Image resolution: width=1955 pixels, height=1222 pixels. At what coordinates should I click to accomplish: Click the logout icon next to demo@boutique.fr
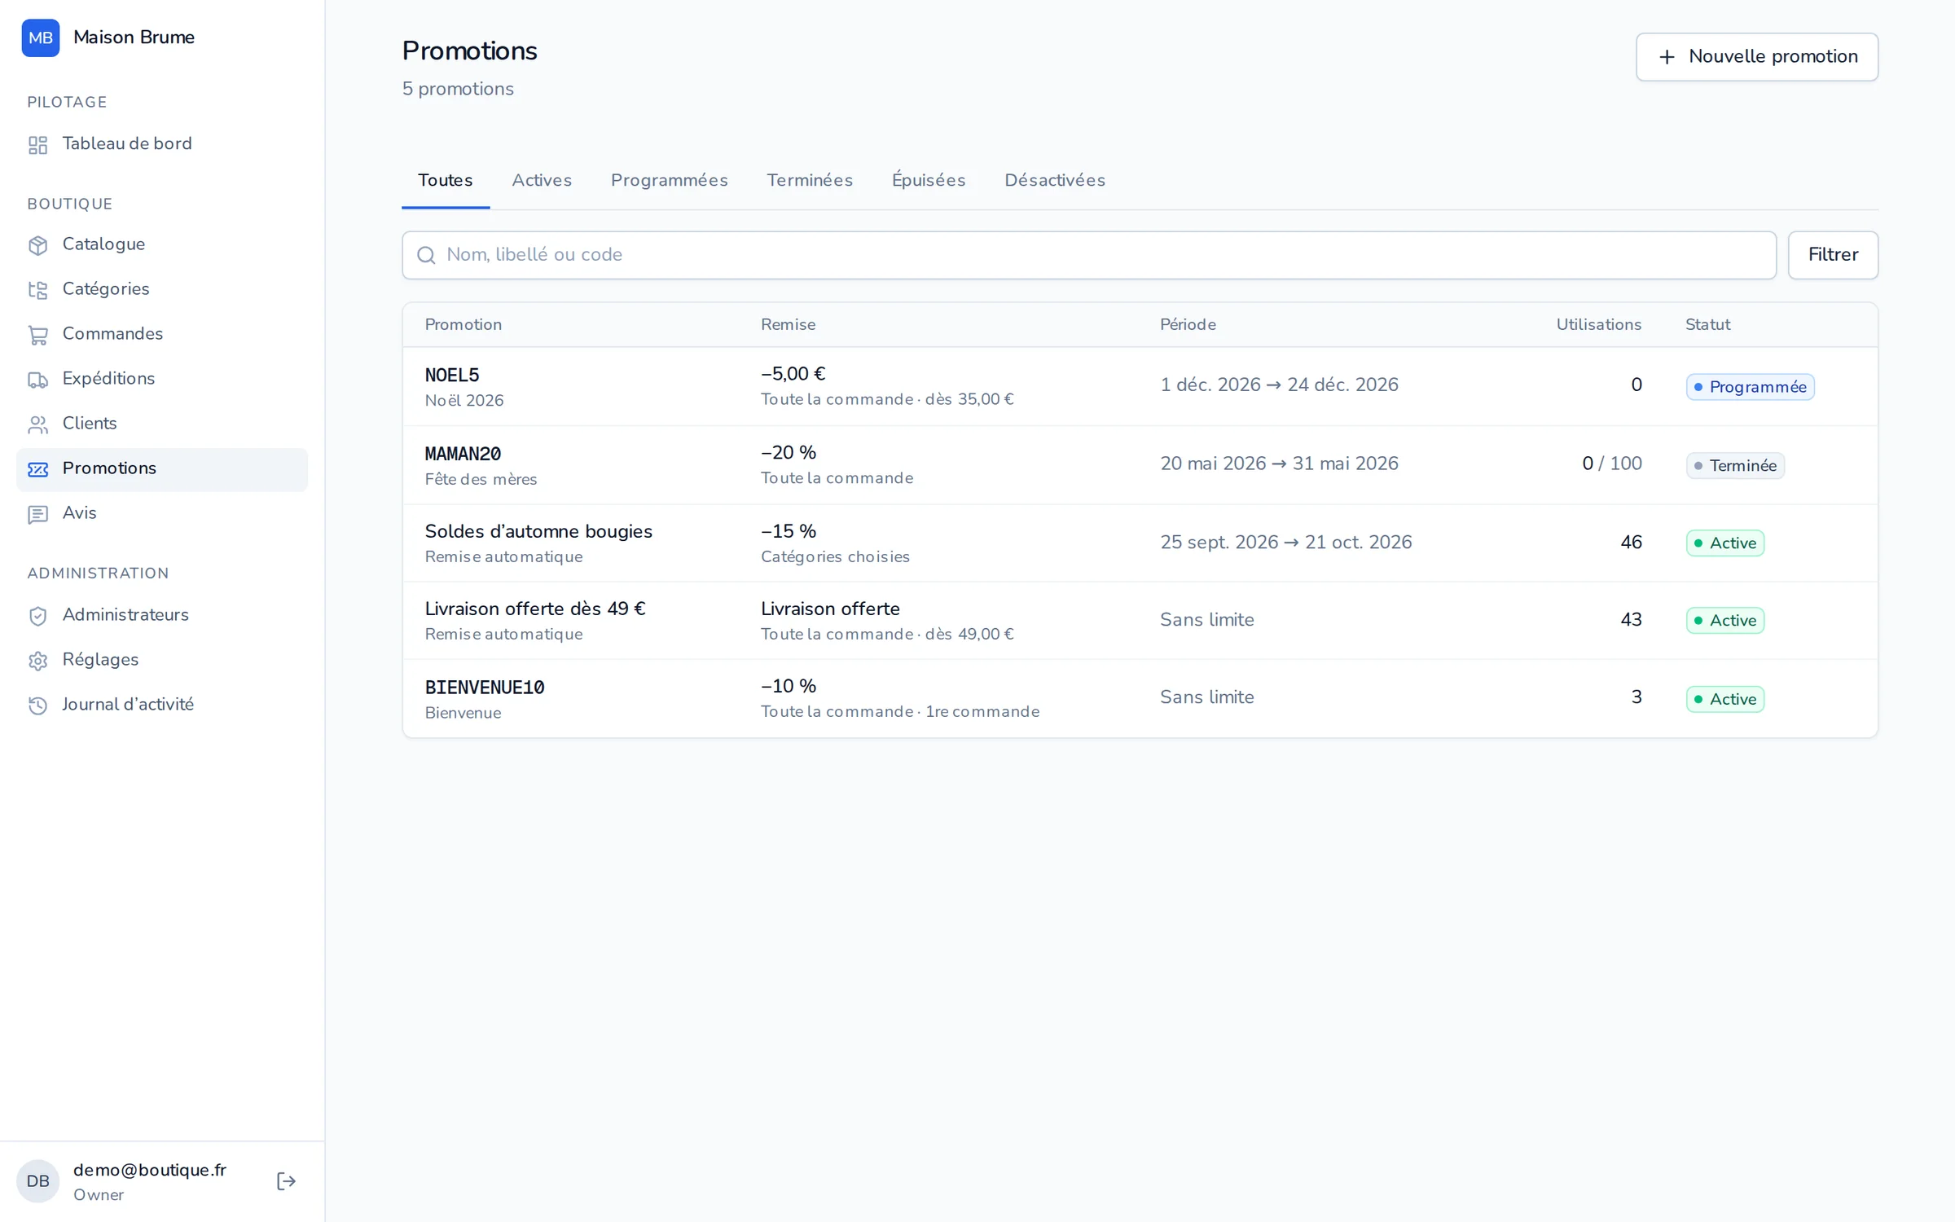286,1181
